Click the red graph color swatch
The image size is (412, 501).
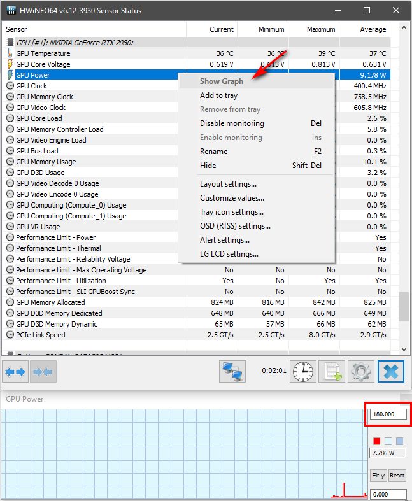tap(377, 441)
